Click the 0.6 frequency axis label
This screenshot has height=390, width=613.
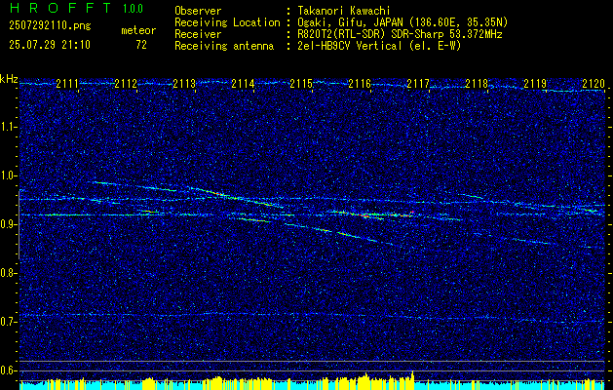coord(8,370)
